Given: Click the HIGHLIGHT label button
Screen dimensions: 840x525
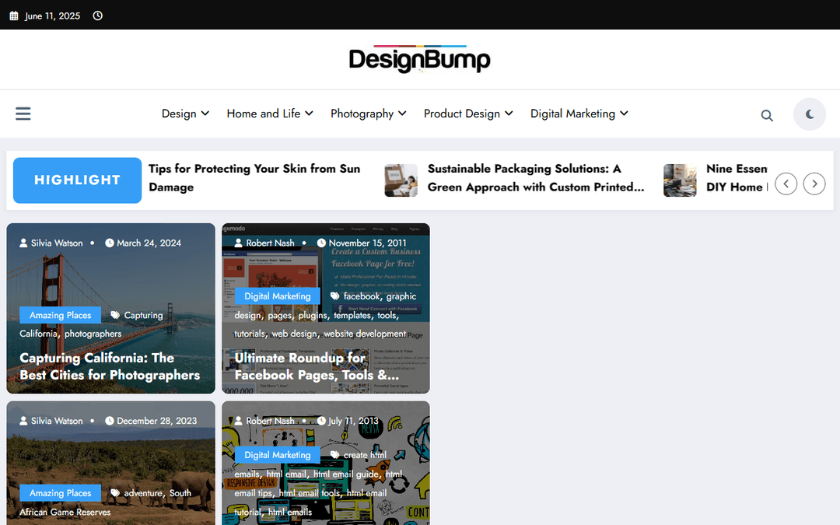Looking at the screenshot, I should (77, 180).
